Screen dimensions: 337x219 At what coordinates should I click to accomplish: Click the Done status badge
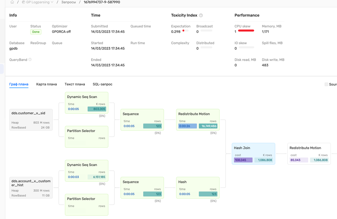36,32
